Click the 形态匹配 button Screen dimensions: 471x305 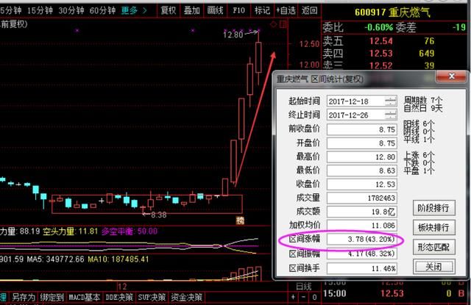click(x=433, y=247)
